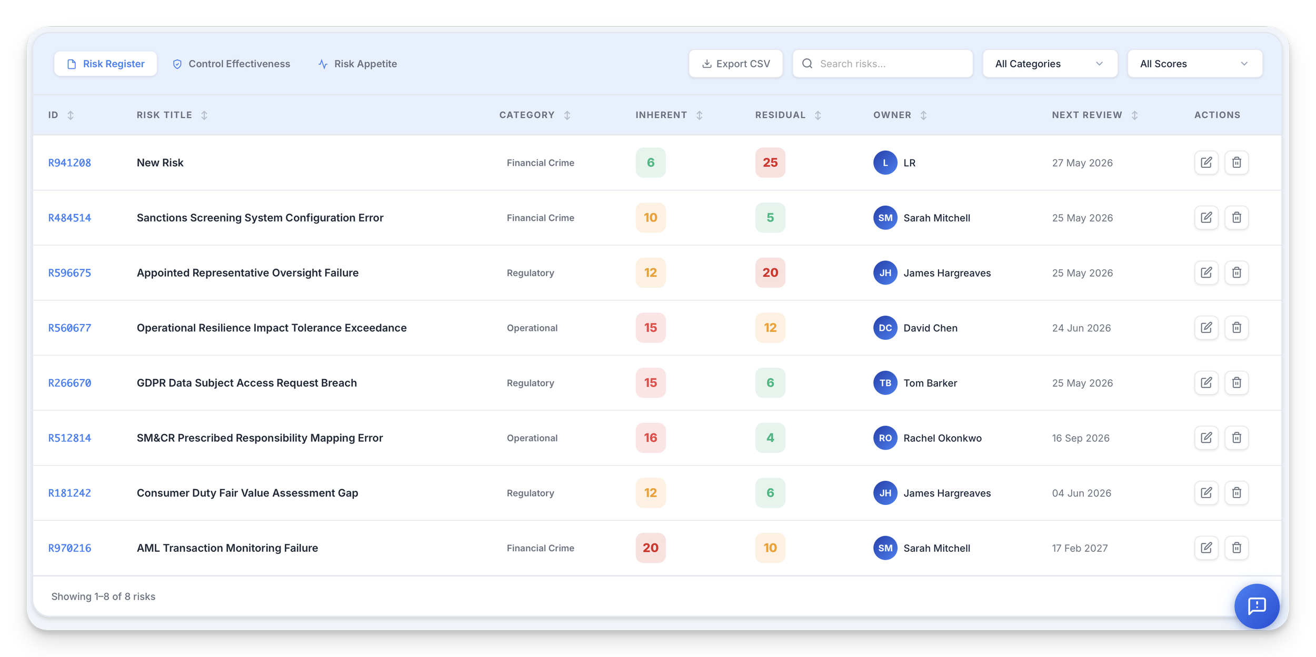1316x657 pixels.
Task: Delete the Appointed Representative Oversight Failure risk
Action: click(x=1237, y=272)
